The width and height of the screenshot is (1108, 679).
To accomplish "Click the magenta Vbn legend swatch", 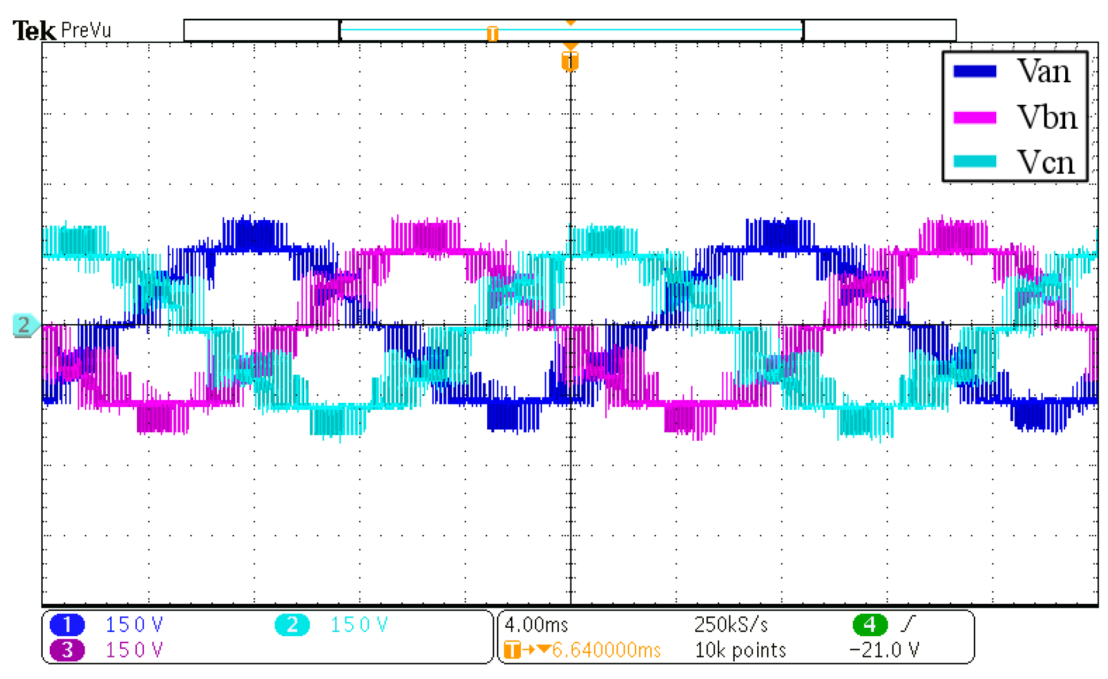I will click(x=974, y=118).
